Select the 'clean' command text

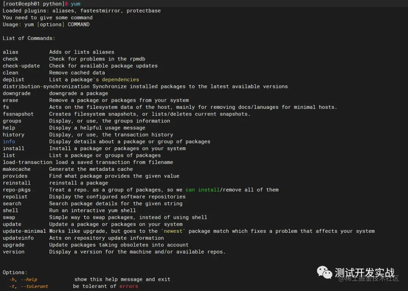pos(11,73)
